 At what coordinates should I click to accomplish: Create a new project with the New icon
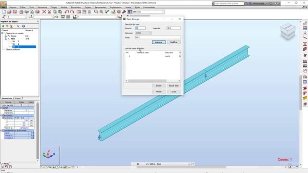click(x=4, y=12)
